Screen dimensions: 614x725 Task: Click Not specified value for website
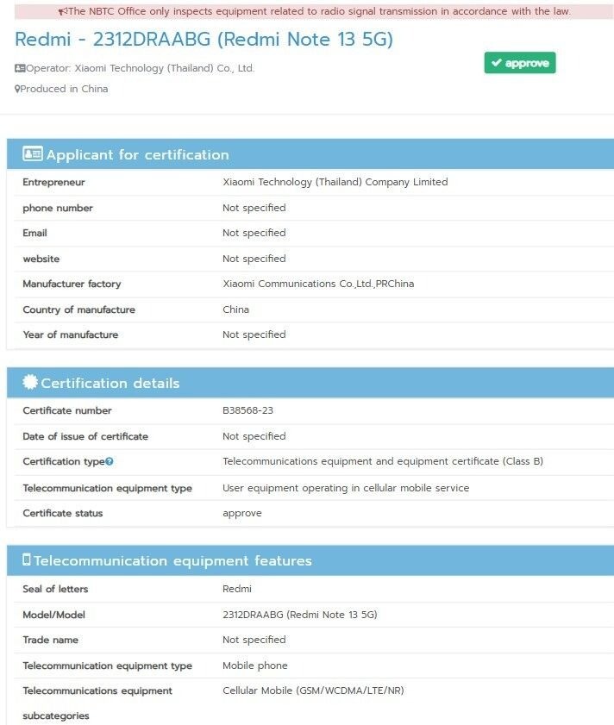254,259
